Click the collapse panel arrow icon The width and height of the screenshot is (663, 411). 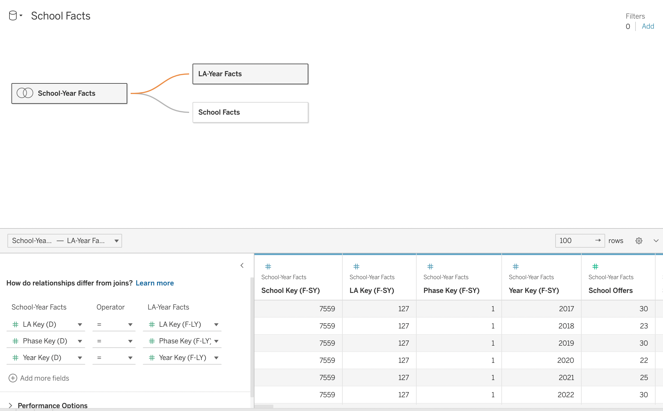coord(242,265)
